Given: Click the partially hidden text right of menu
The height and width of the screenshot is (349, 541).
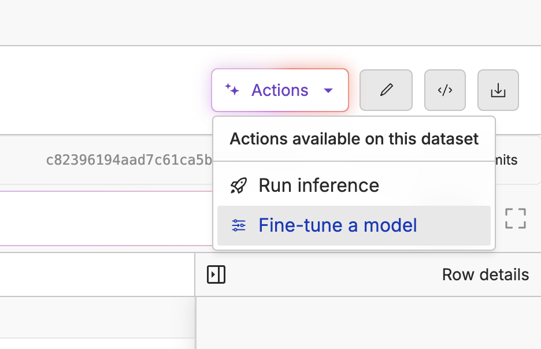Looking at the screenshot, I should (x=508, y=160).
